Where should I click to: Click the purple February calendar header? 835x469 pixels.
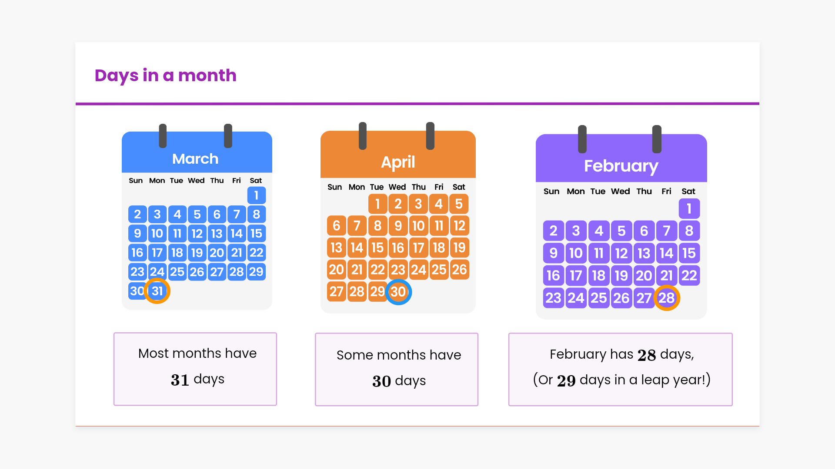point(621,165)
